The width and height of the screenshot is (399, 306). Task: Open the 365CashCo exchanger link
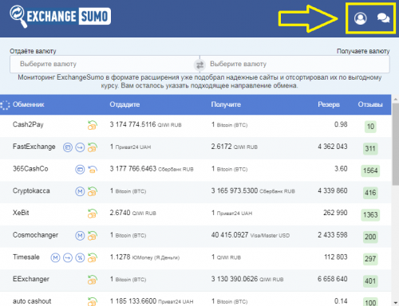pyautogui.click(x=30, y=169)
